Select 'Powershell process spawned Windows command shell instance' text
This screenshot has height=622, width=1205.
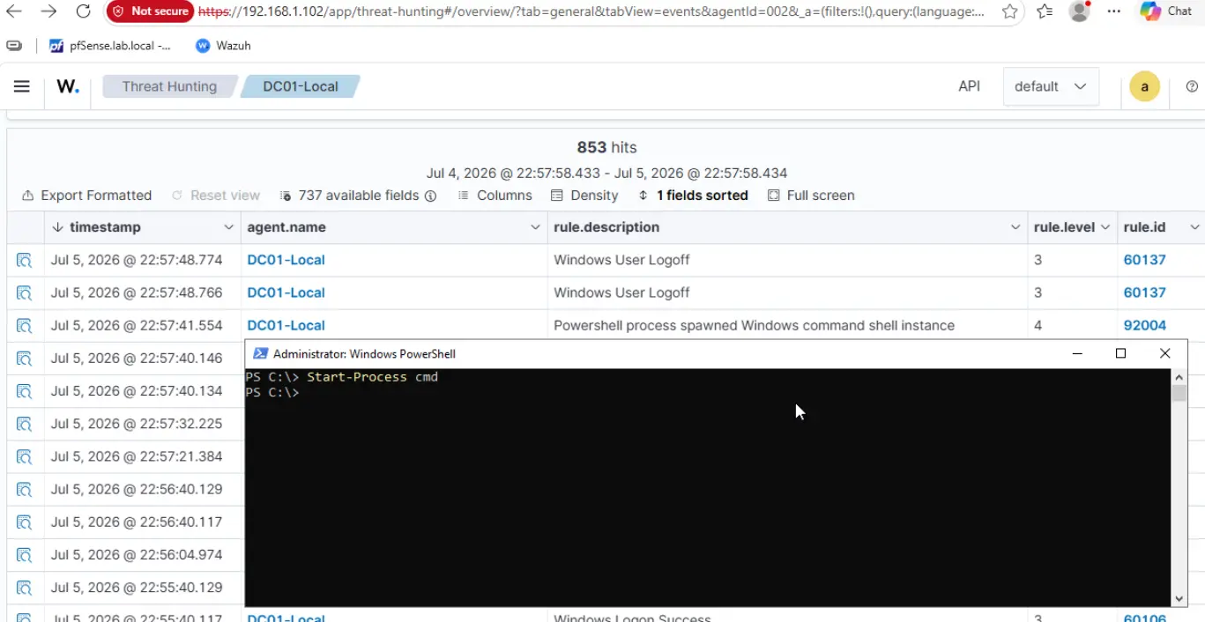pos(754,325)
